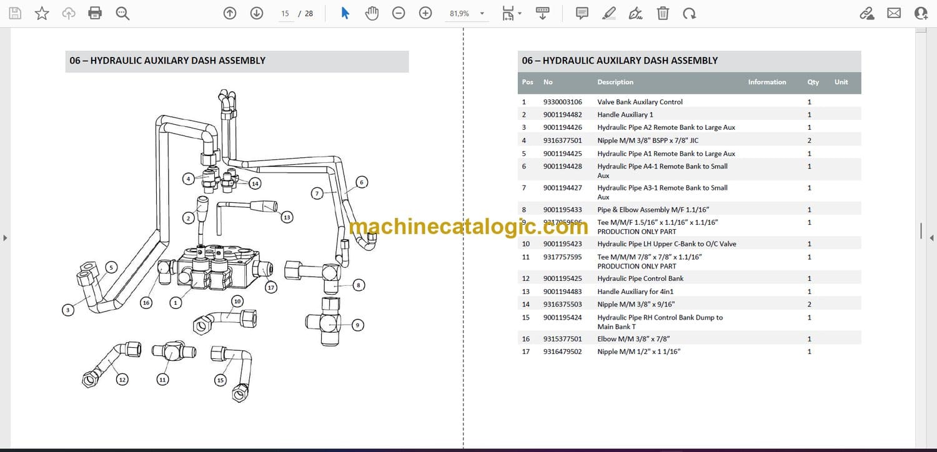Select the highlight text pen

[609, 13]
